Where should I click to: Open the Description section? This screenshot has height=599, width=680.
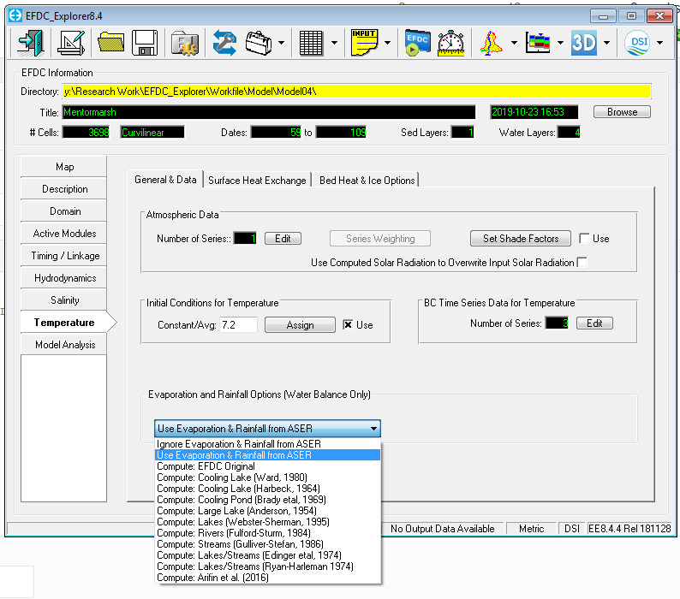(63, 189)
